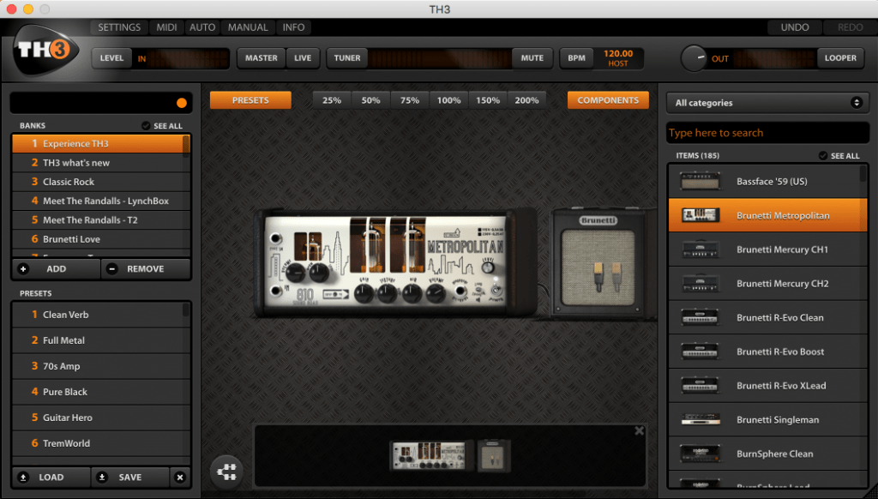Open the SETTINGS menu
The height and width of the screenshot is (499, 878).
point(119,27)
